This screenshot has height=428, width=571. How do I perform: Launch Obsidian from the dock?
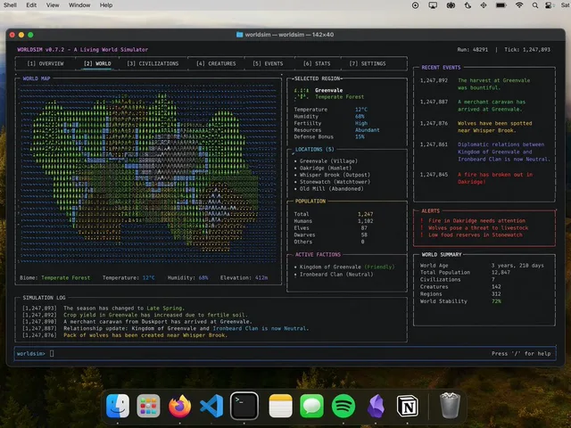[376, 406]
